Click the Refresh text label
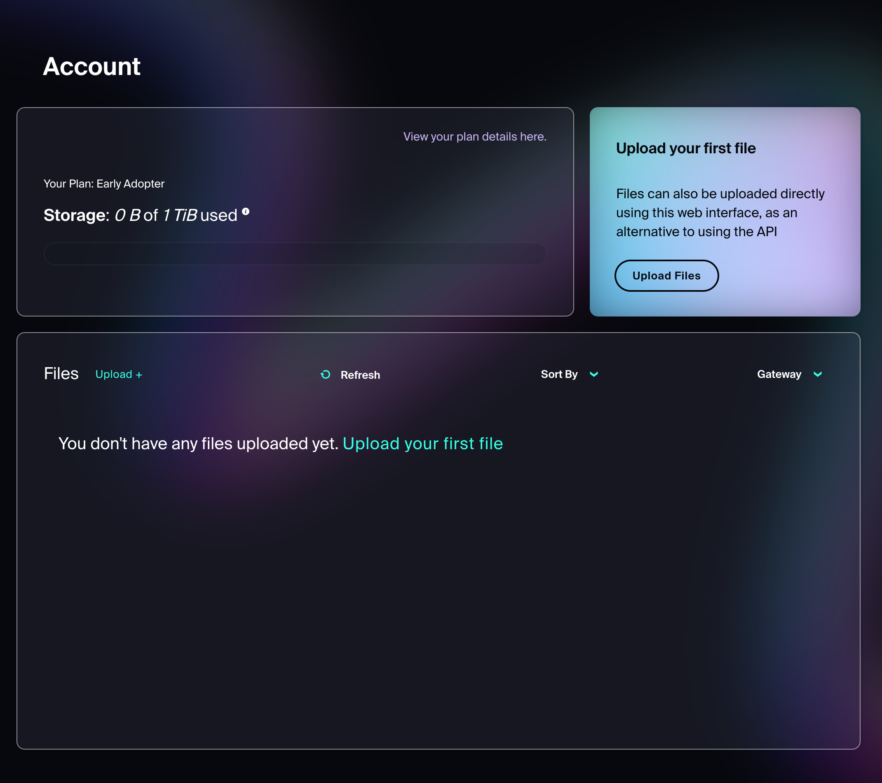882x783 pixels. [x=360, y=375]
